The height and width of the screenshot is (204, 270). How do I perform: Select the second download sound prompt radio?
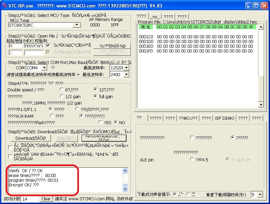pos(188,194)
